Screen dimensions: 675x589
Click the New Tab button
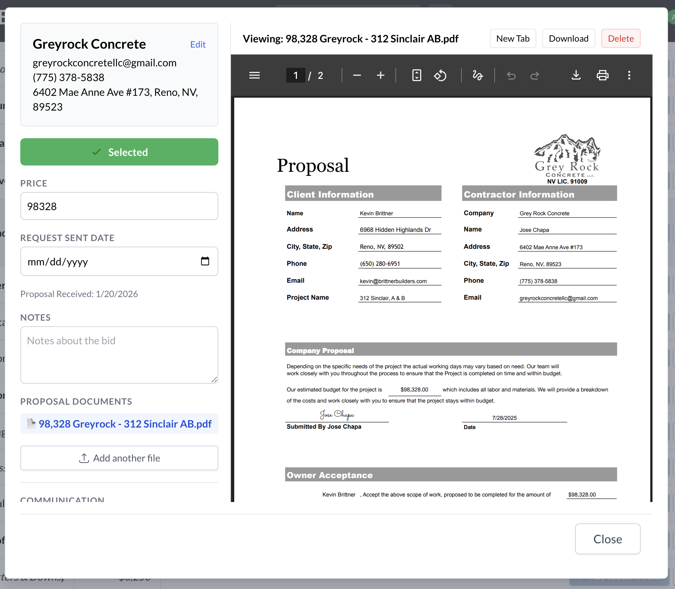[513, 39]
